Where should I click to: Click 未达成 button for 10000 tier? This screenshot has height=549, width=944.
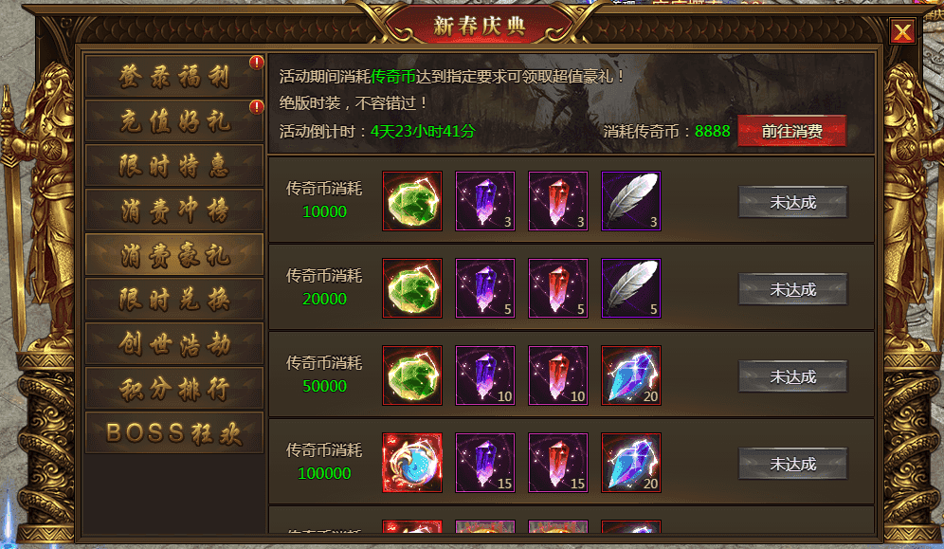coord(793,202)
